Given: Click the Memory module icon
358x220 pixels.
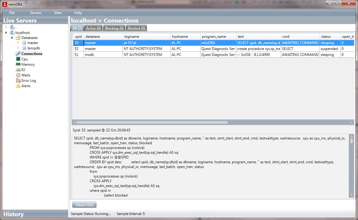Looking at the screenshot, I should pyautogui.click(x=18, y=64).
